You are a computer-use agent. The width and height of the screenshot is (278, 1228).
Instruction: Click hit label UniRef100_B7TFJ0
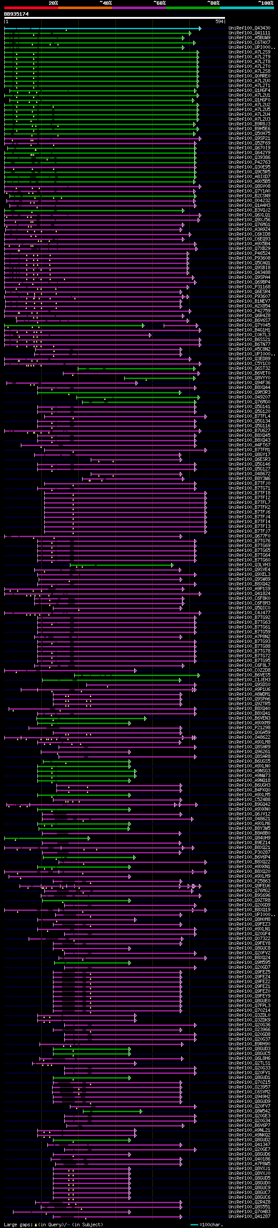[x=249, y=484]
